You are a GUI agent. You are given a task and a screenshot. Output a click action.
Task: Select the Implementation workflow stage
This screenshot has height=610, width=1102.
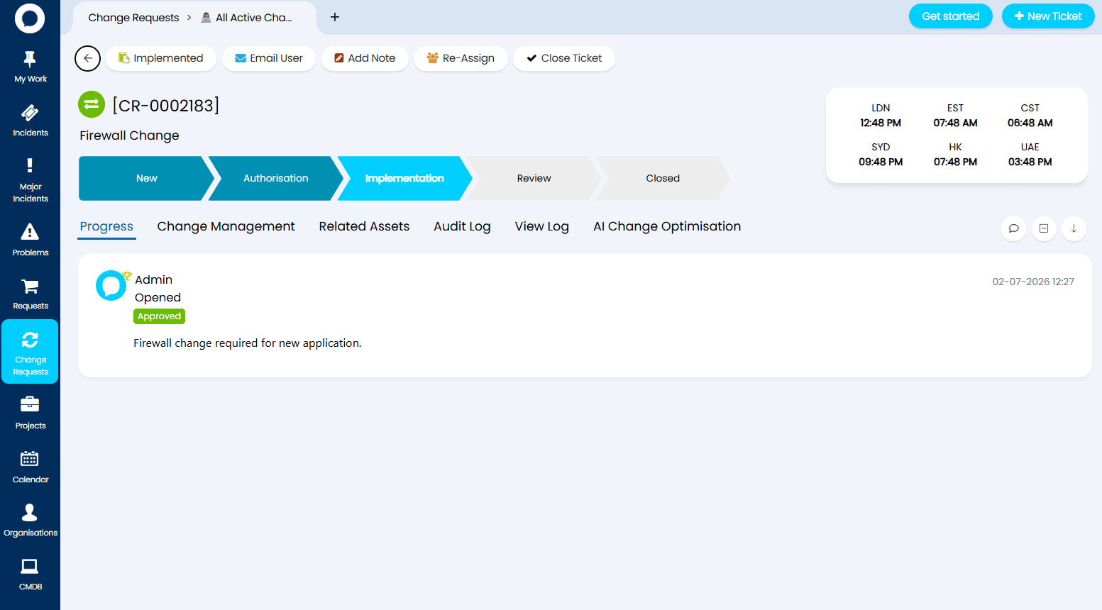click(404, 178)
